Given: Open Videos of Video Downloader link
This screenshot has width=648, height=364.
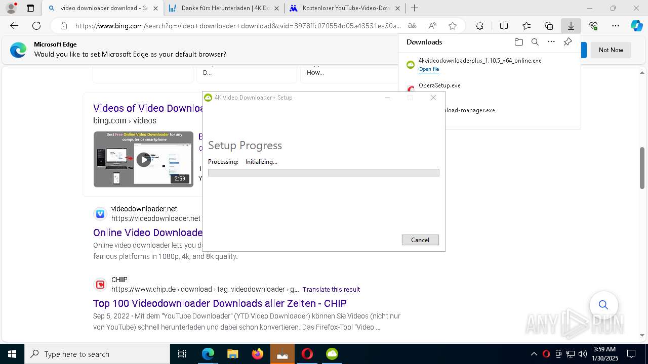Looking at the screenshot, I should coord(148,108).
